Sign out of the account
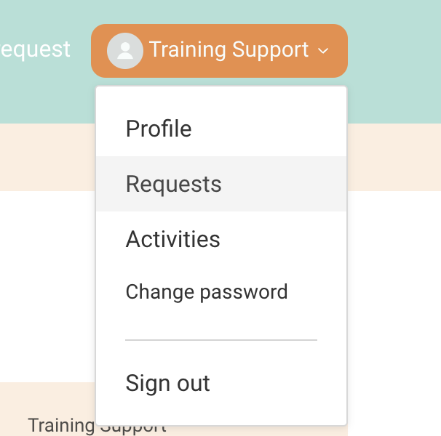The height and width of the screenshot is (436, 441). pyautogui.click(x=168, y=383)
